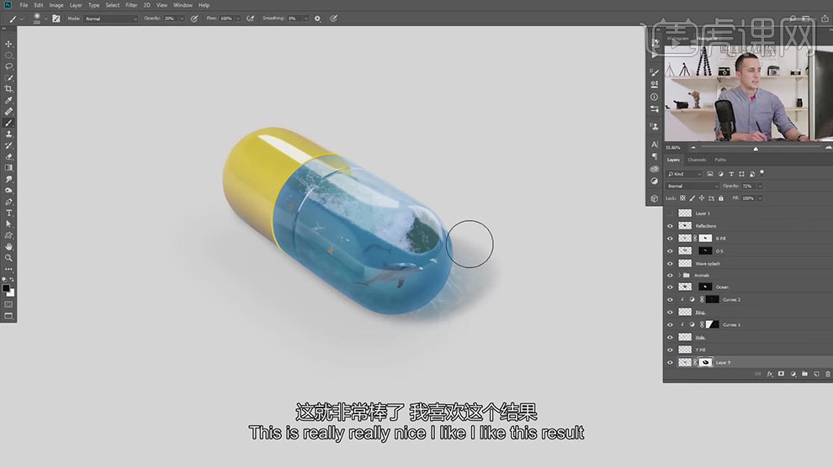Create new adjustment layer icon
This screenshot has height=468, width=833.
tap(793, 374)
